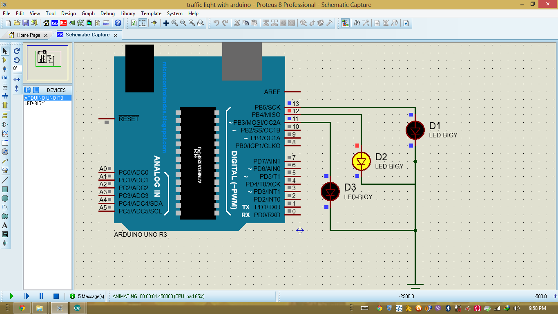Open the P pick devices button
This screenshot has height=314, width=558.
[x=27, y=90]
